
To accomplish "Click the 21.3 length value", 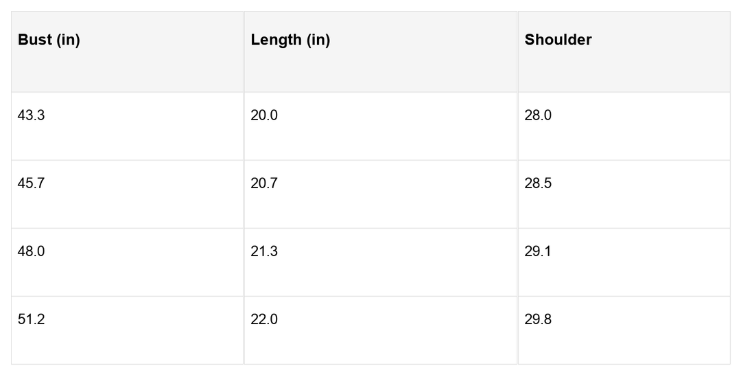I will [264, 251].
